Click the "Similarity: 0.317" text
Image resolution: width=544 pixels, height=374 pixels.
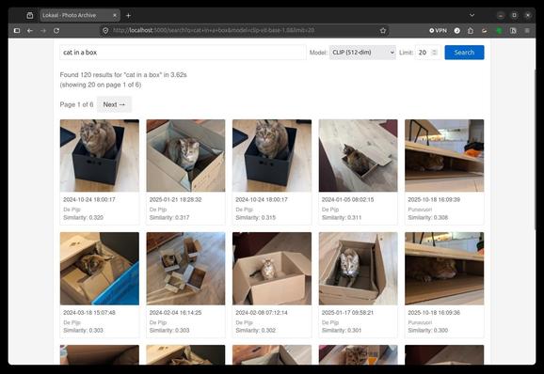click(169, 217)
